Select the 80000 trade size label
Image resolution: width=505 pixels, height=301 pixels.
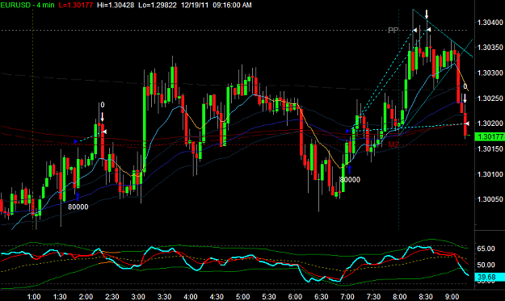[x=78, y=207]
